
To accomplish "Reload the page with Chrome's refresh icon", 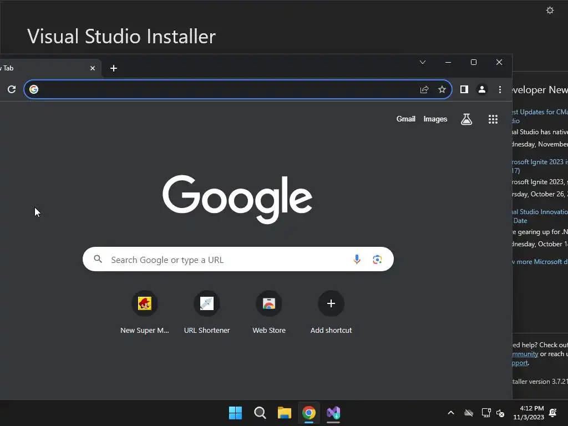I will pyautogui.click(x=12, y=89).
